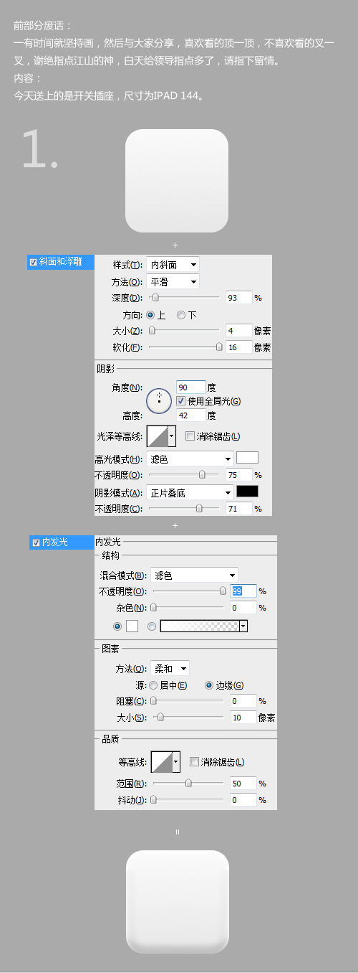Image resolution: width=358 pixels, height=973 pixels.
Task: Open the 高光模式 dropdown showing 滤色
Action: click(190, 459)
